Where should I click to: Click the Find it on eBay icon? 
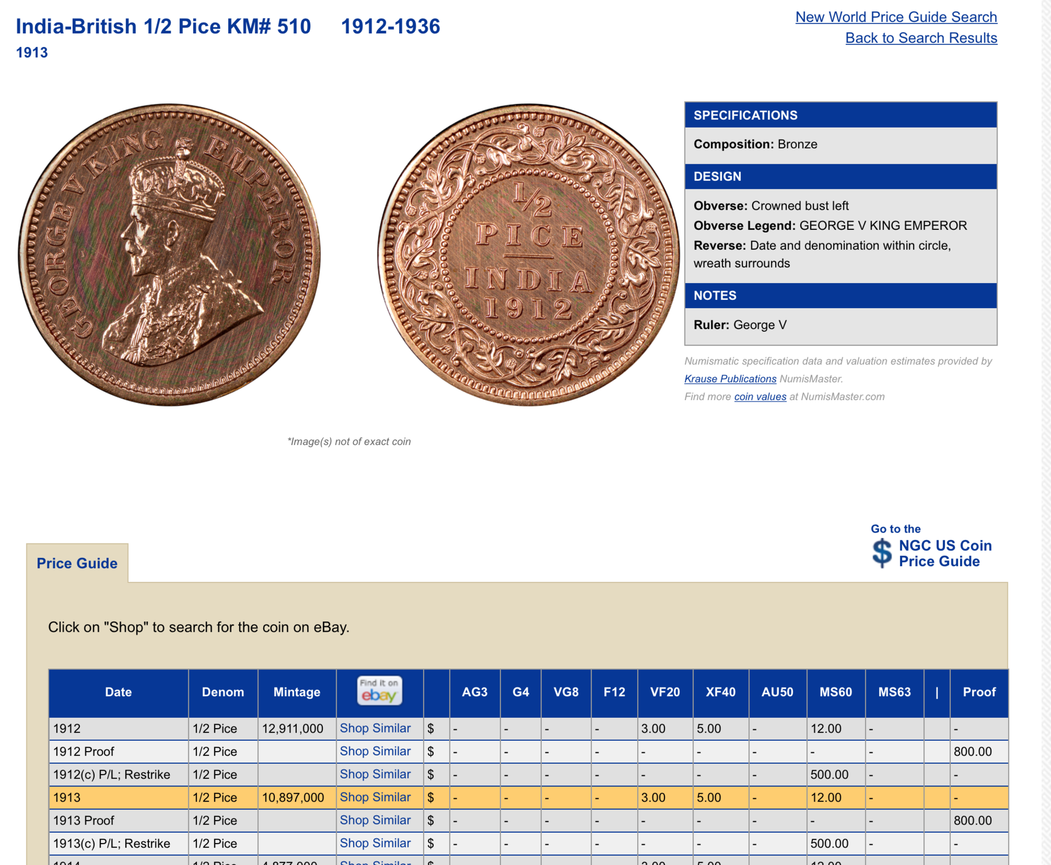[x=379, y=691]
